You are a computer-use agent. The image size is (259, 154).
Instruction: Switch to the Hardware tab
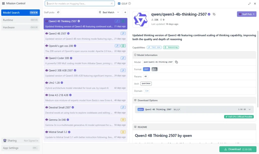(x=20, y=27)
